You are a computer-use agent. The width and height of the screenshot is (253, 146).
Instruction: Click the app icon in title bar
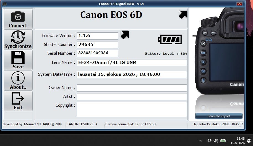4,4
